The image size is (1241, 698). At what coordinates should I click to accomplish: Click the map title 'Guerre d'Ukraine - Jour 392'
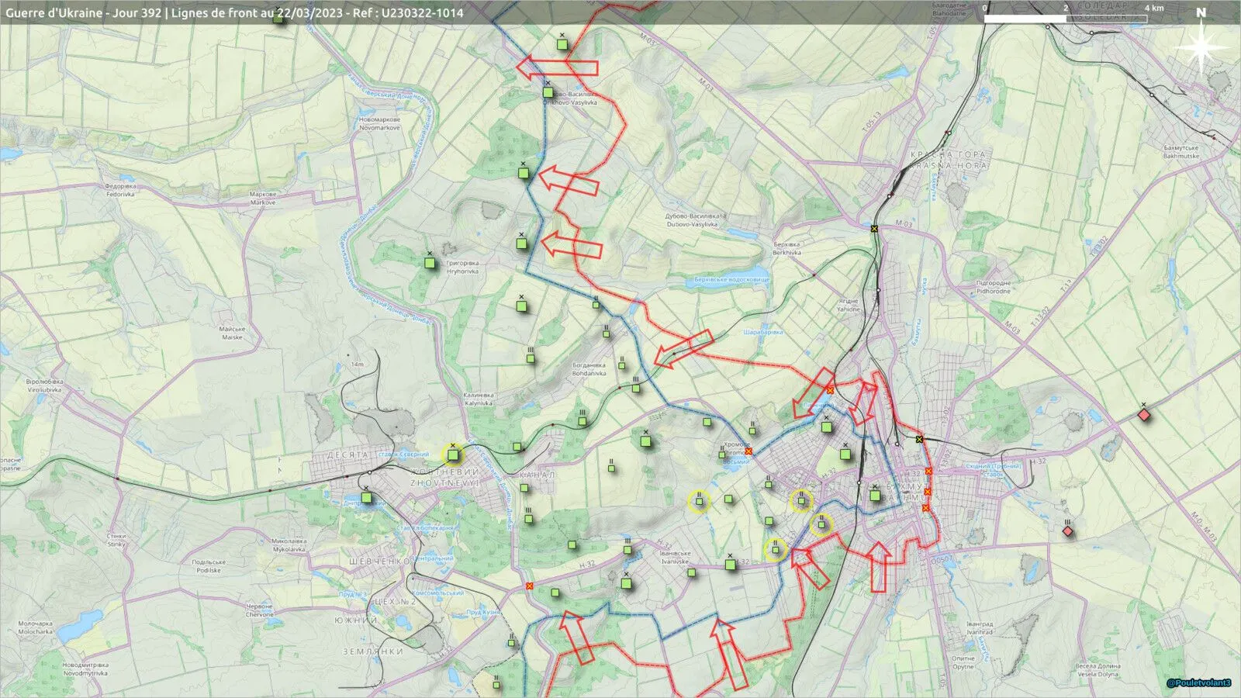point(83,12)
